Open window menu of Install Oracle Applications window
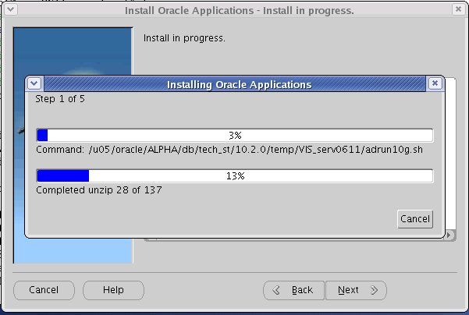 click(x=10, y=9)
